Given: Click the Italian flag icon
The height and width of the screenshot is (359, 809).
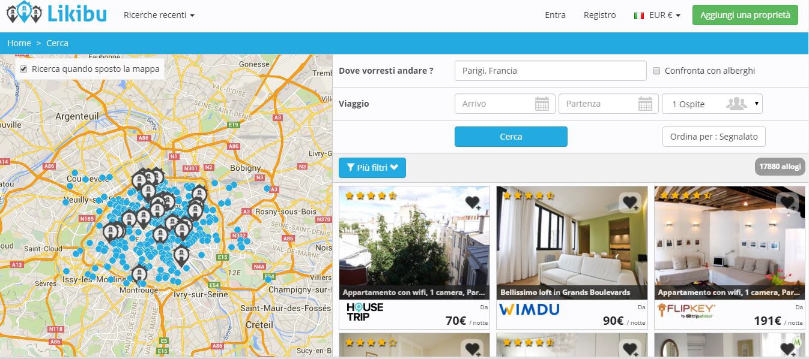Looking at the screenshot, I should pos(639,16).
